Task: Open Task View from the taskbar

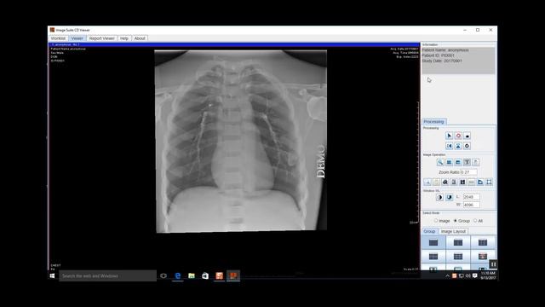Action: pyautogui.click(x=163, y=275)
